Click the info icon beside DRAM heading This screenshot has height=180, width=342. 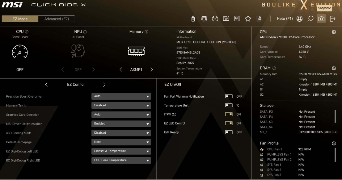(x=274, y=68)
